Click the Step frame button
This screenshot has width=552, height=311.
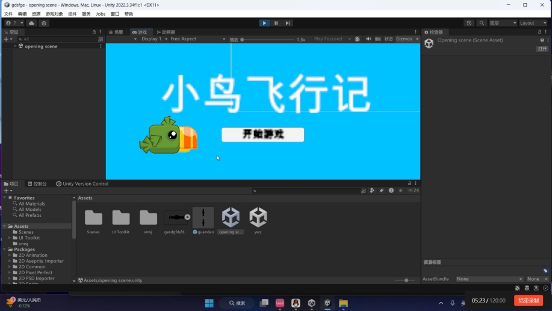coord(288,23)
